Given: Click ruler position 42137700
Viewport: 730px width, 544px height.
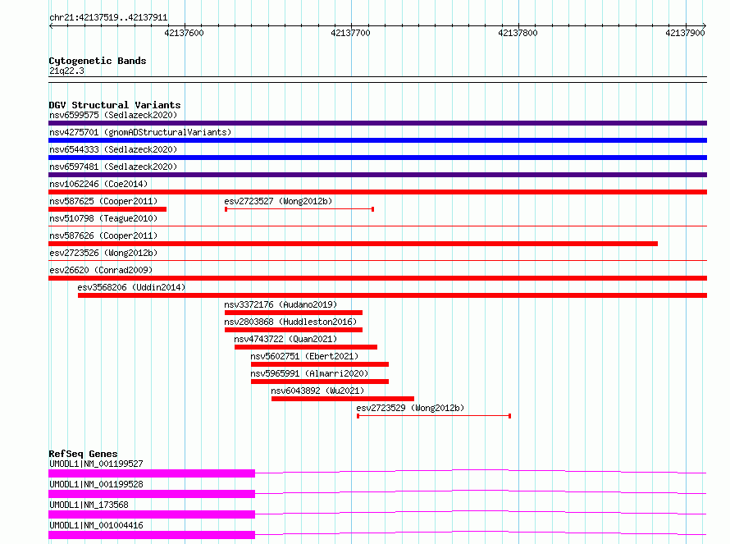Looking at the screenshot, I should [350, 33].
